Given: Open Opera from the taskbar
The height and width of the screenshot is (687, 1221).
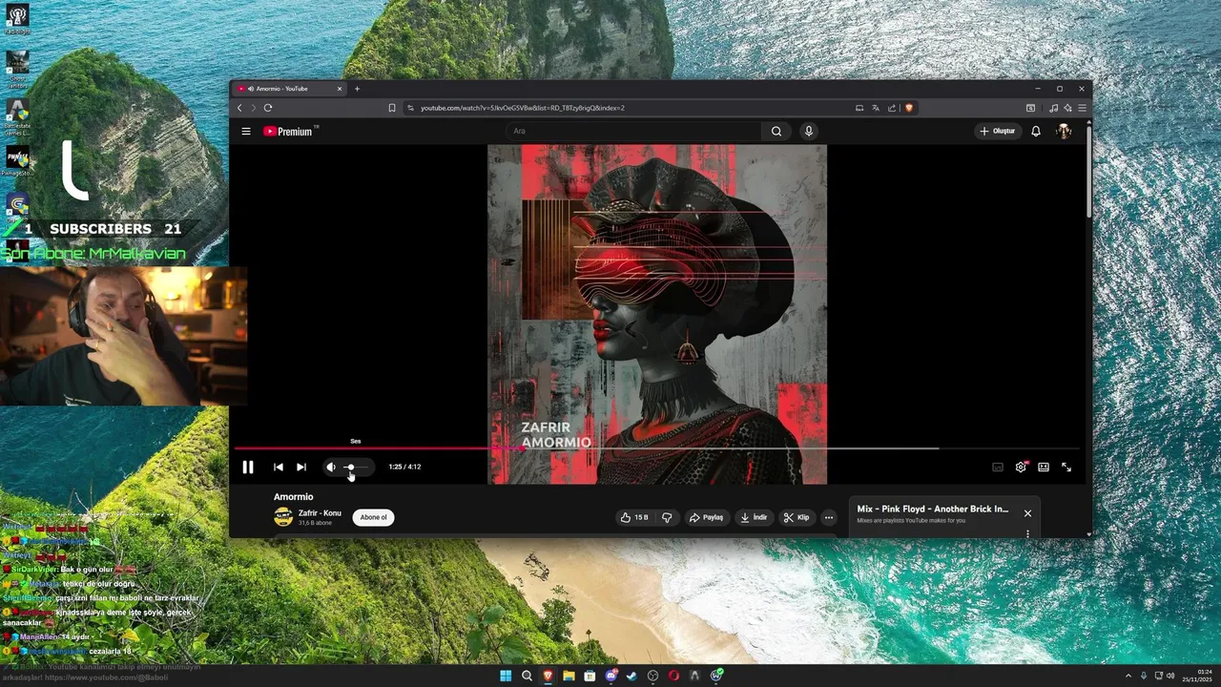Looking at the screenshot, I should 673,676.
